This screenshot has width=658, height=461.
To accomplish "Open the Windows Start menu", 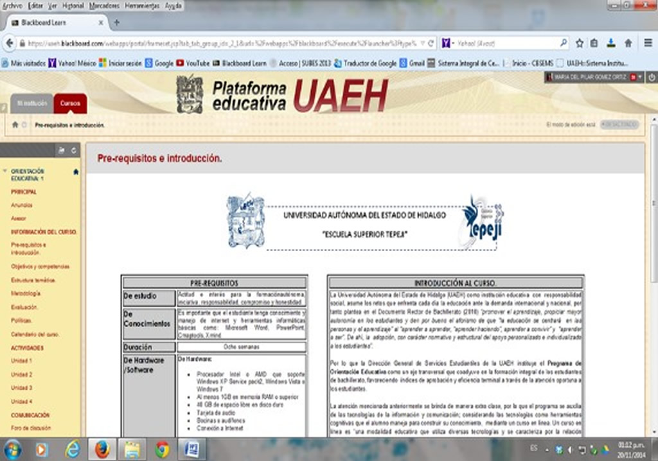I will coord(12,449).
